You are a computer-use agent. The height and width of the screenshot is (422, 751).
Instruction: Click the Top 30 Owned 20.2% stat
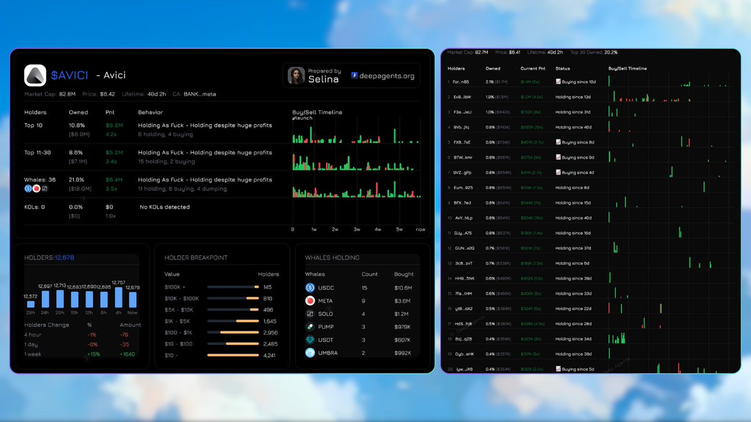[x=594, y=53]
